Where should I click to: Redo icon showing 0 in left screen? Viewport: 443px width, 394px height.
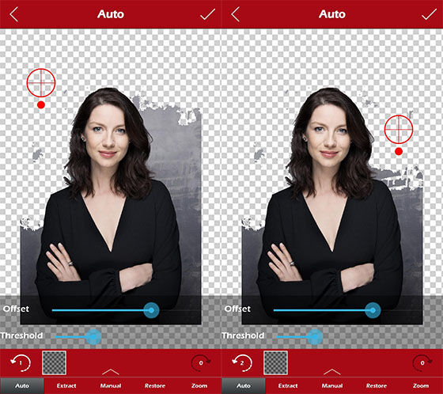pyautogui.click(x=201, y=362)
